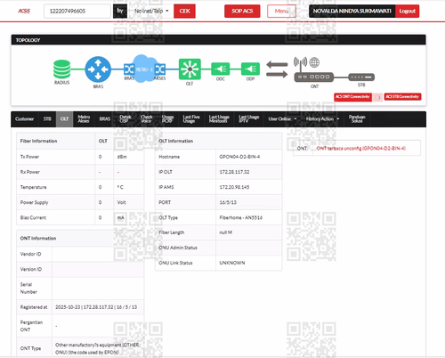Switch to the Metro Akses tab
This screenshot has width=445, height=358.
pos(84,119)
